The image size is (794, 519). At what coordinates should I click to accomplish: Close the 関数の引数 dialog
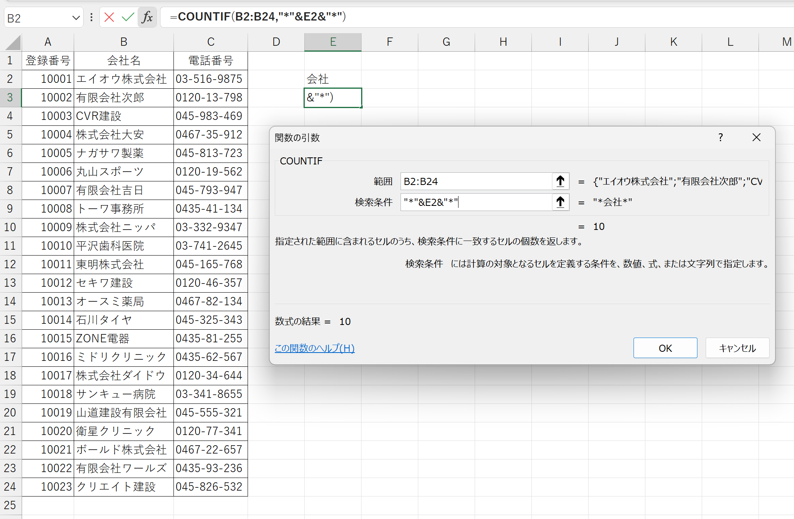[x=756, y=138]
